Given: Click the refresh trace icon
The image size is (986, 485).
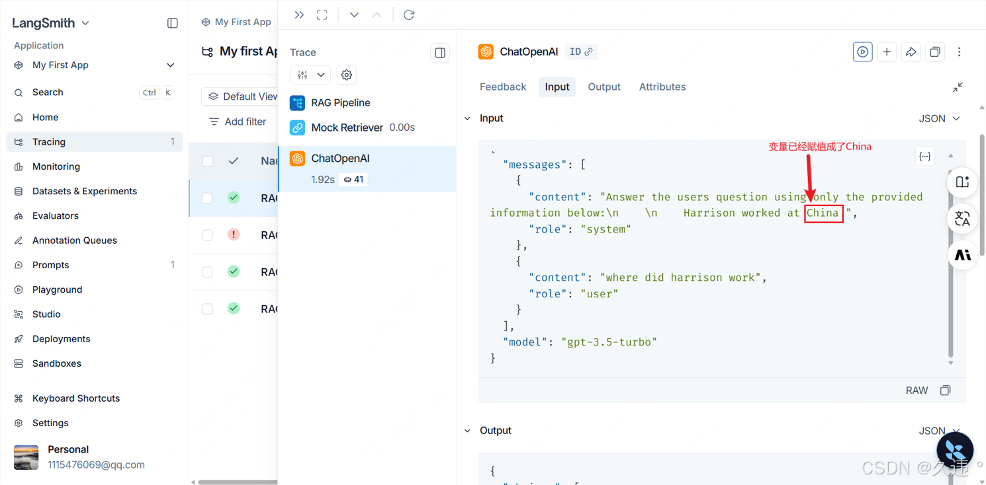Looking at the screenshot, I should coord(409,15).
